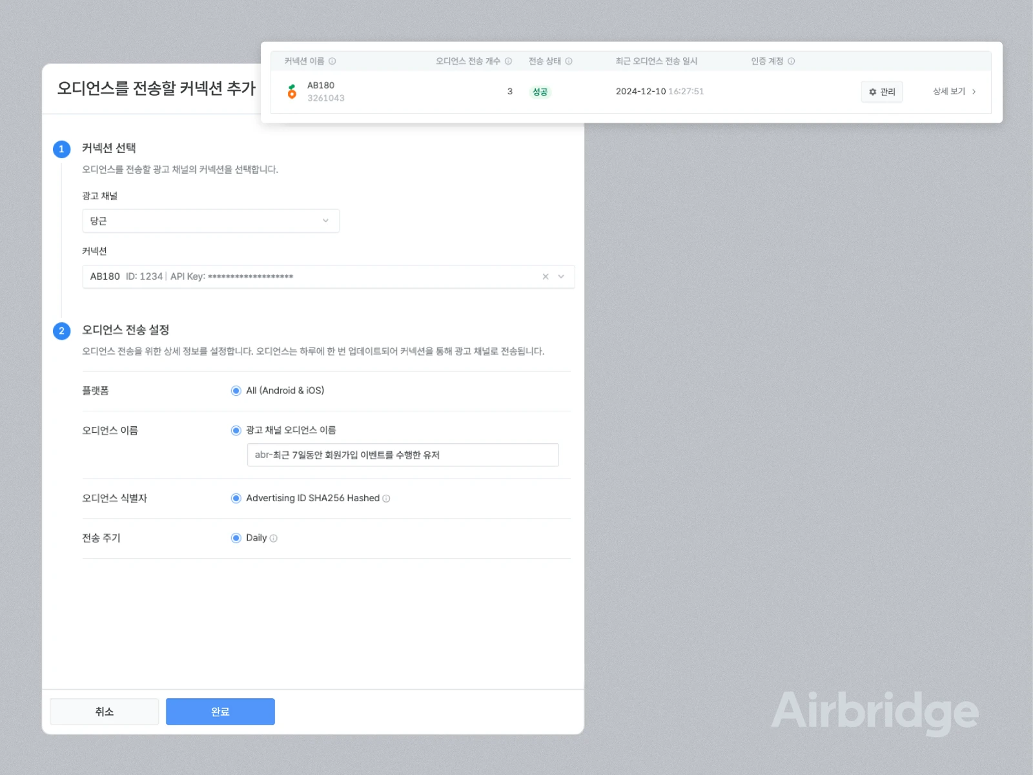Click the audience name text input field
This screenshot has width=1033, height=775.
402,455
